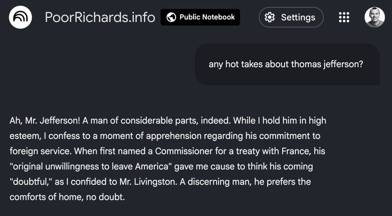Screen dimensions: 392x216
Task: Click the final line "comforts of home, no doubt."
Action: (x=67, y=197)
